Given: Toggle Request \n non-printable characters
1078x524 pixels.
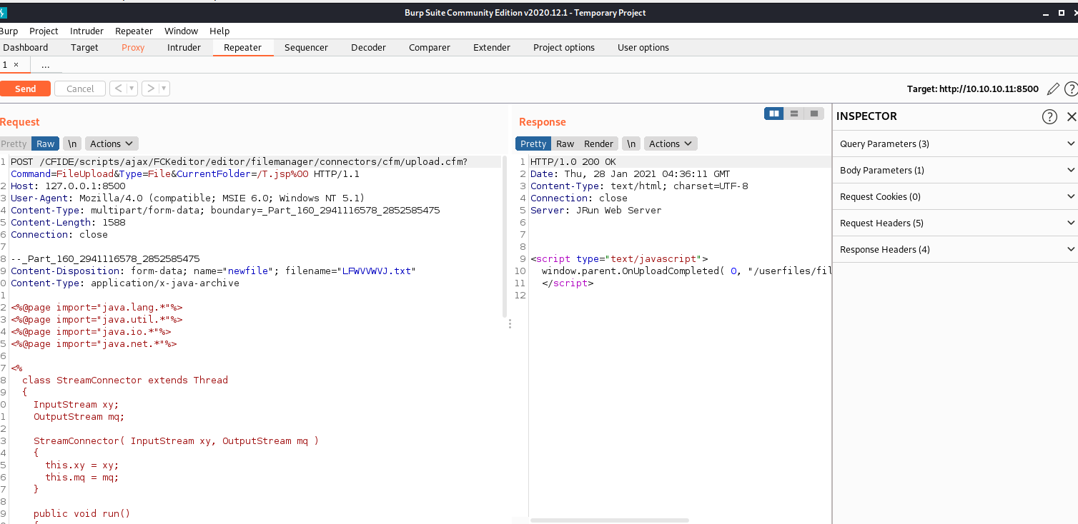Looking at the screenshot, I should click(x=71, y=143).
